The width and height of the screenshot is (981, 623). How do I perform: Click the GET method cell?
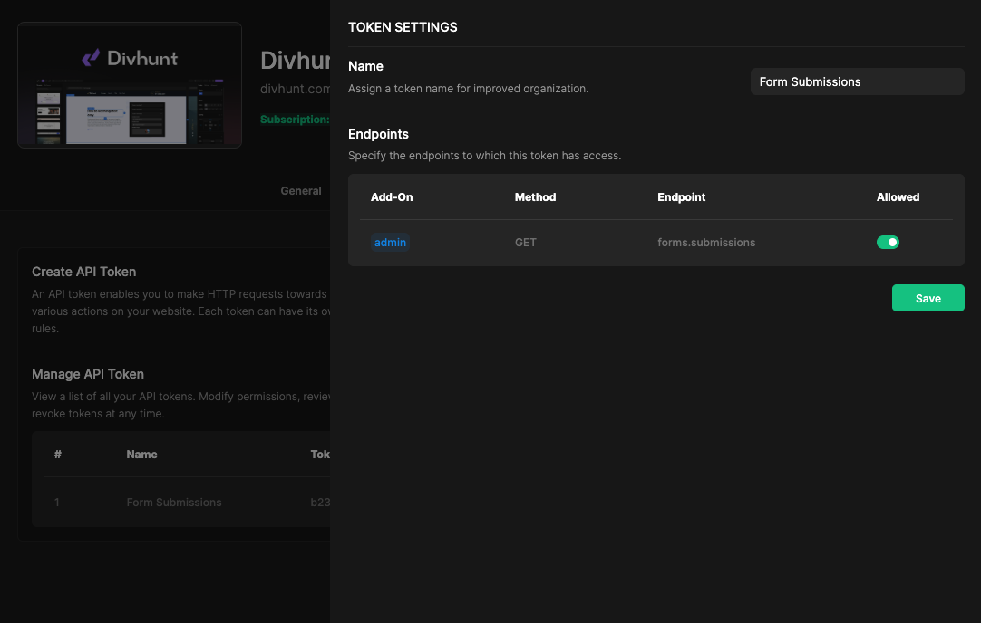point(526,243)
